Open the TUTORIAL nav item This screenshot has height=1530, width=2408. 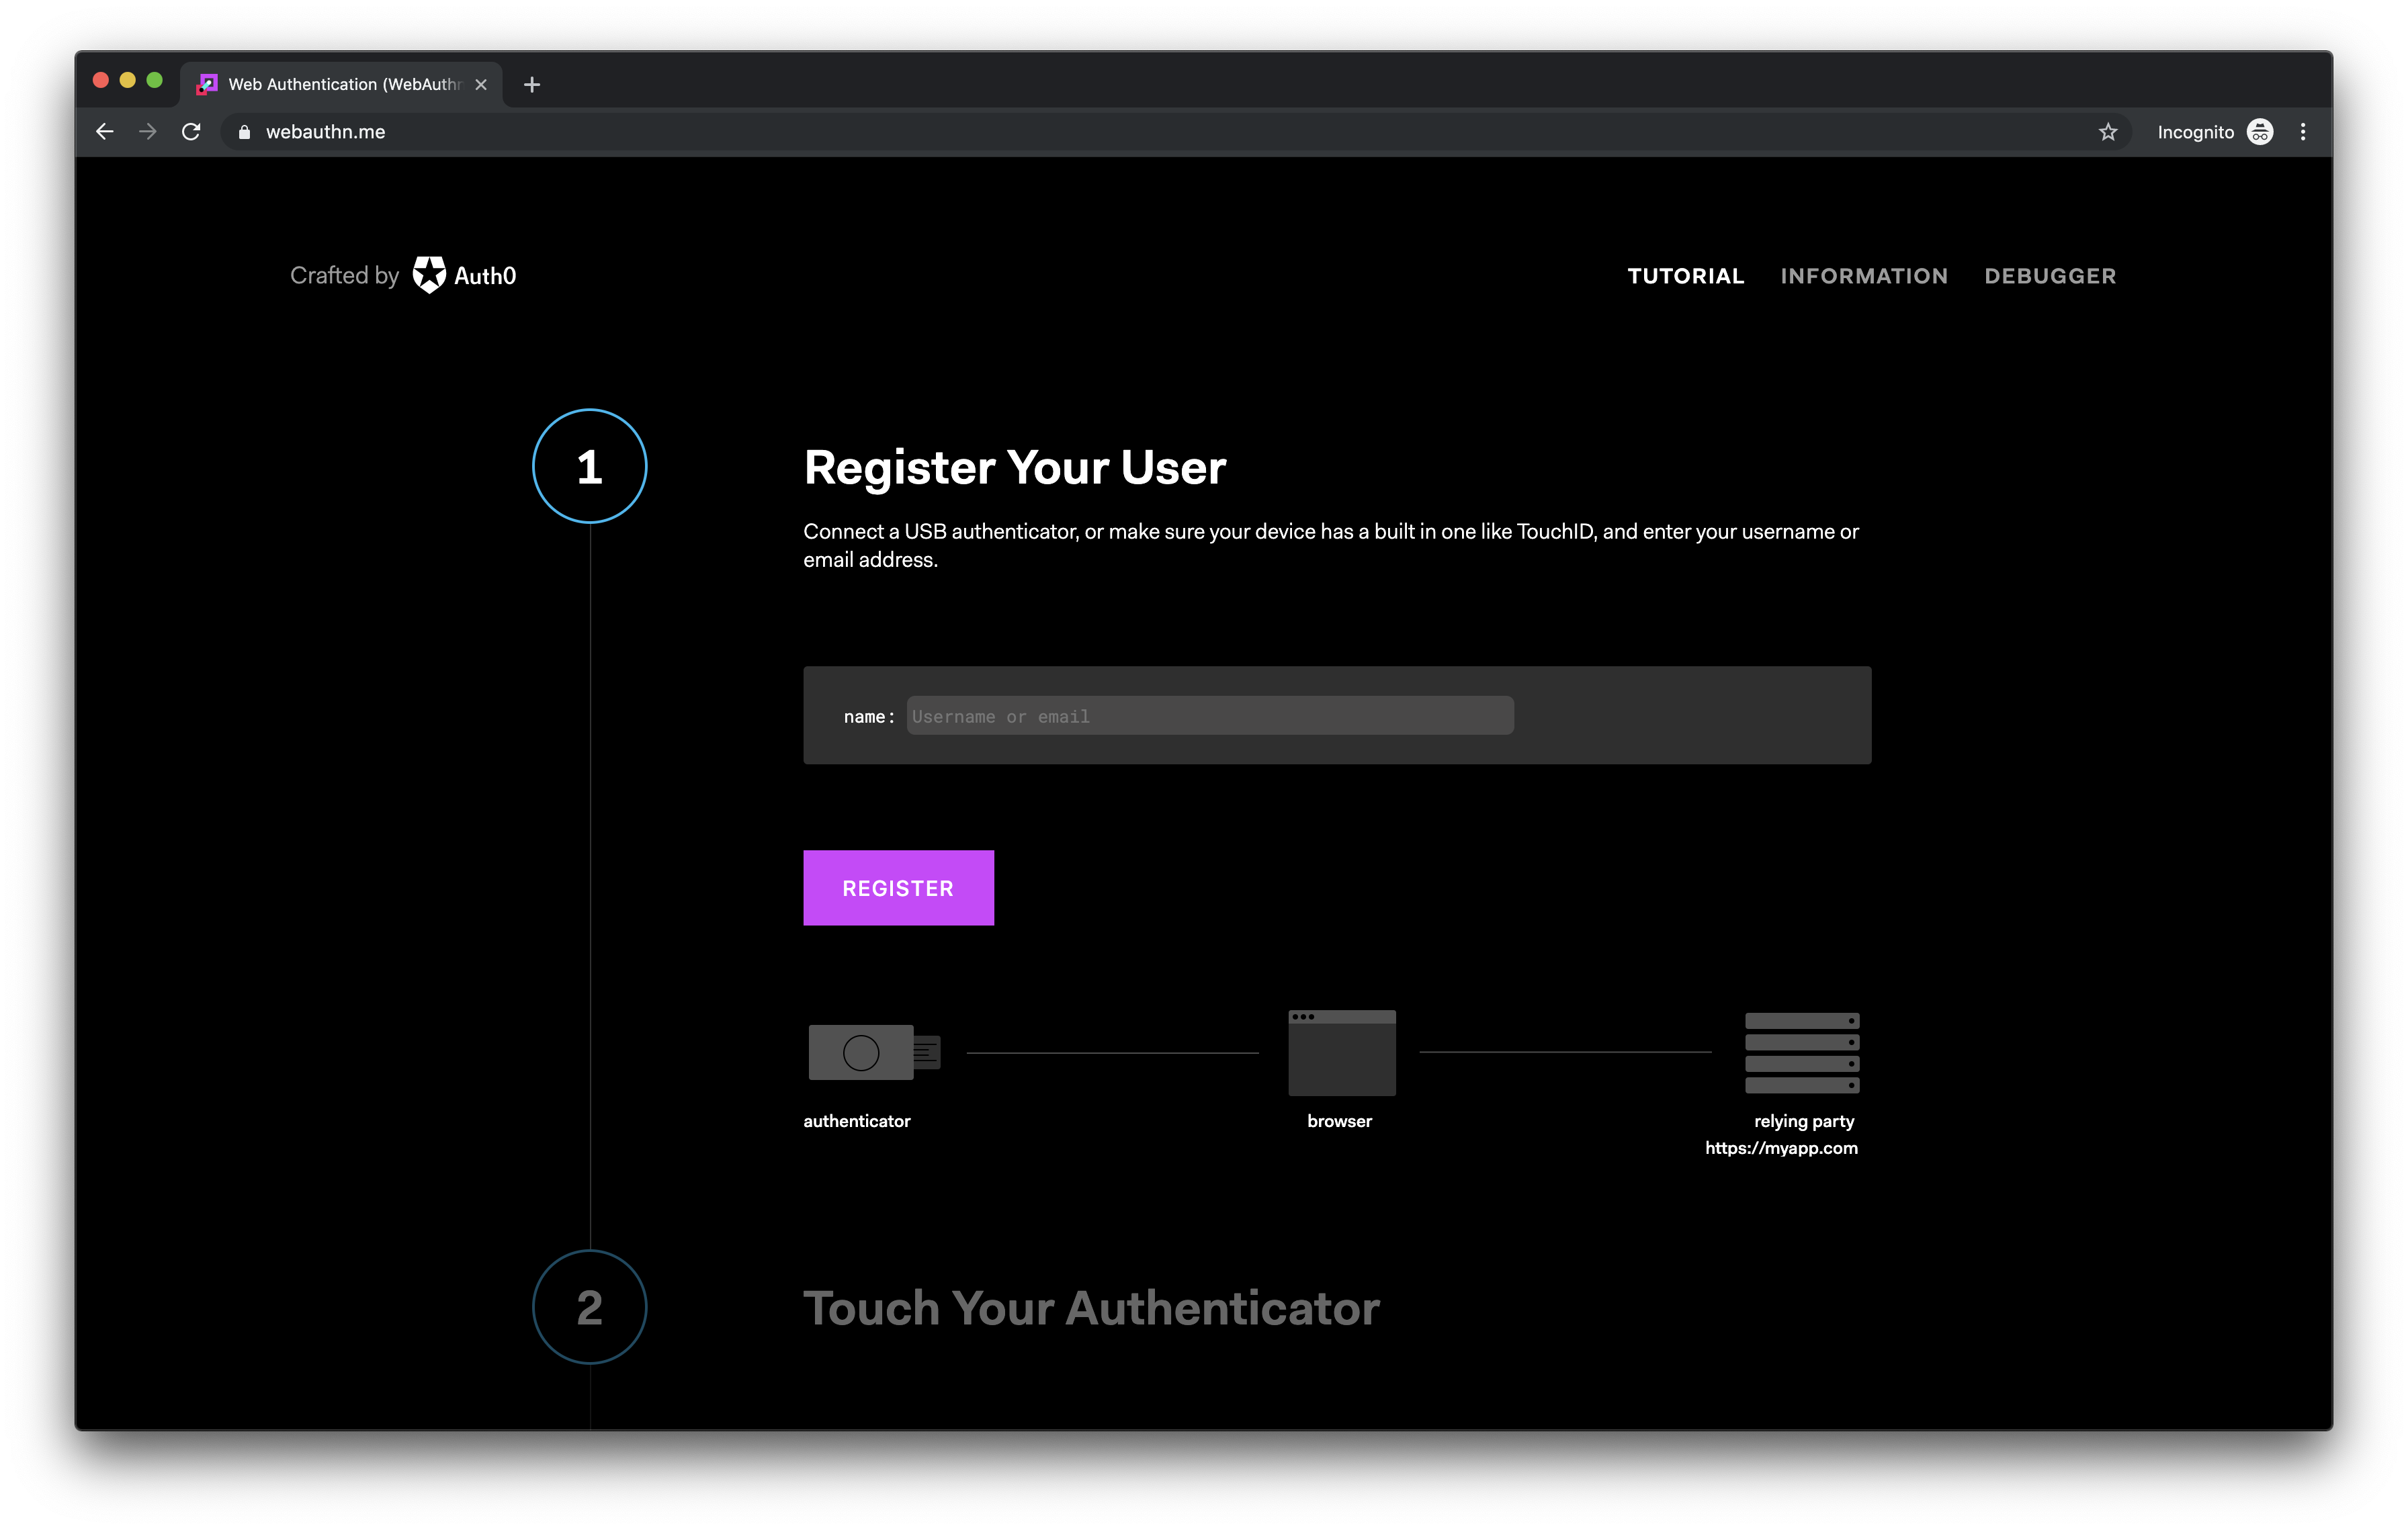click(1685, 276)
